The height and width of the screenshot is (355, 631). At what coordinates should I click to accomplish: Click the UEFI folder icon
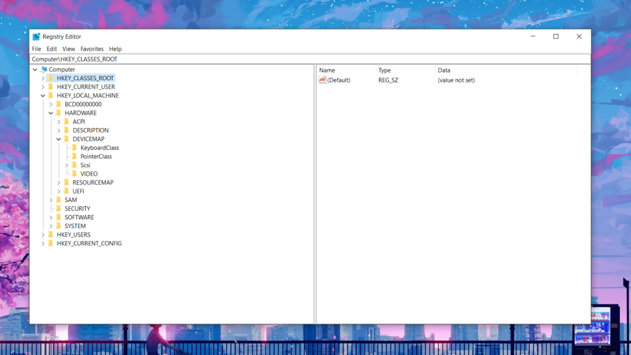tap(67, 191)
